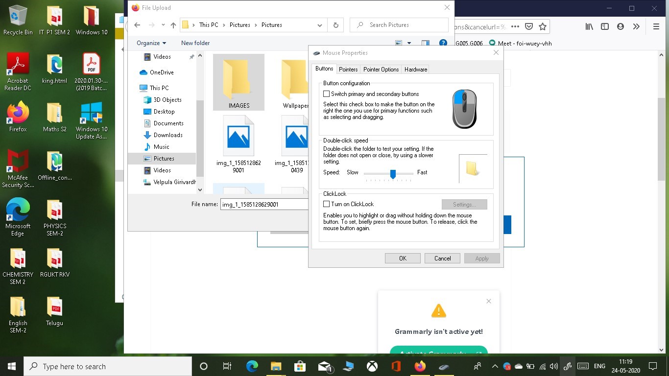Select the Buttons tab in Mouse Properties
The height and width of the screenshot is (376, 669).
click(x=324, y=69)
